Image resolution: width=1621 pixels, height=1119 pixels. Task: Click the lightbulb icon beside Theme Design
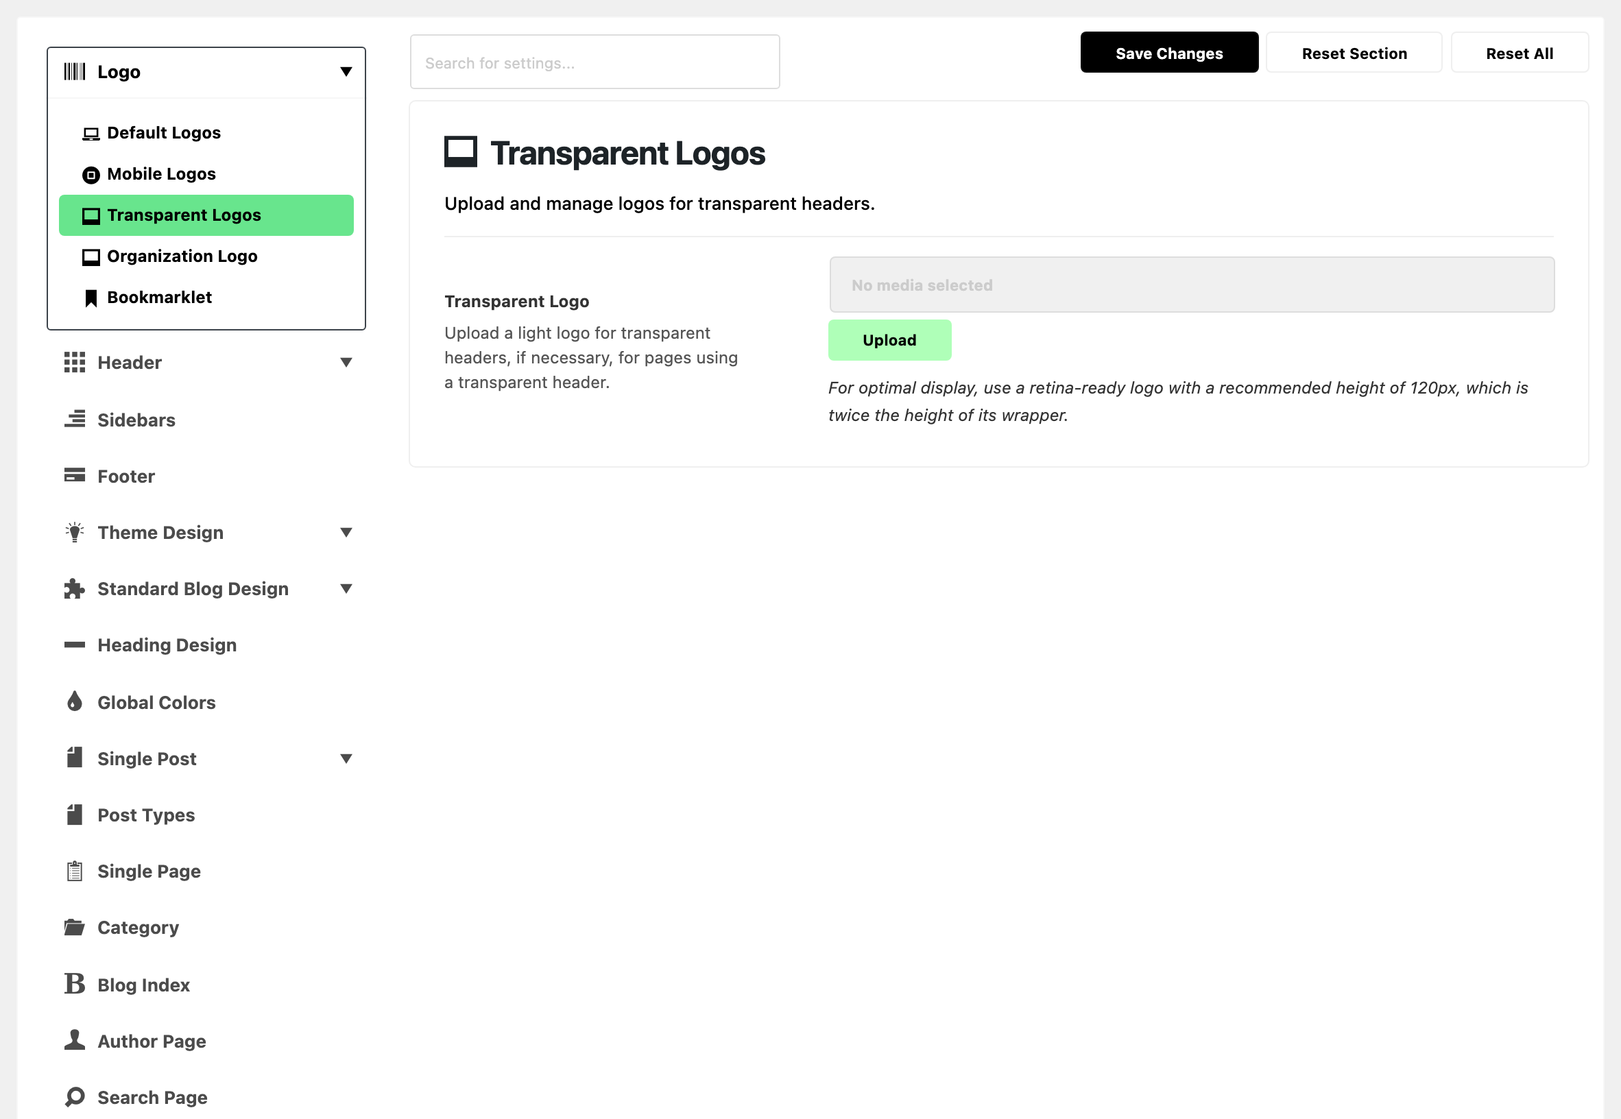75,532
